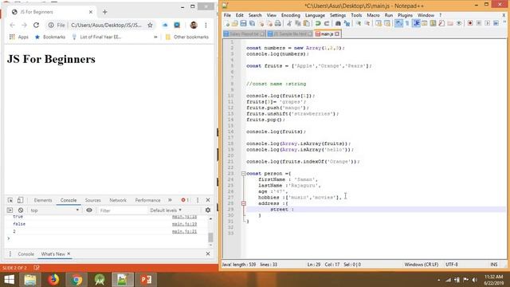Click the Open file folder icon in Notepad++

pyautogui.click(x=235, y=23)
